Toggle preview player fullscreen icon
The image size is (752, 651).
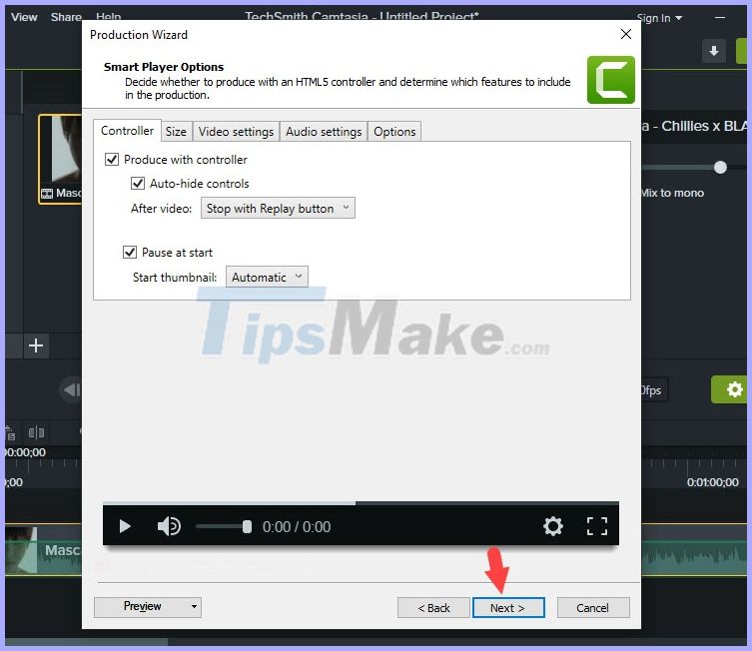(x=597, y=526)
